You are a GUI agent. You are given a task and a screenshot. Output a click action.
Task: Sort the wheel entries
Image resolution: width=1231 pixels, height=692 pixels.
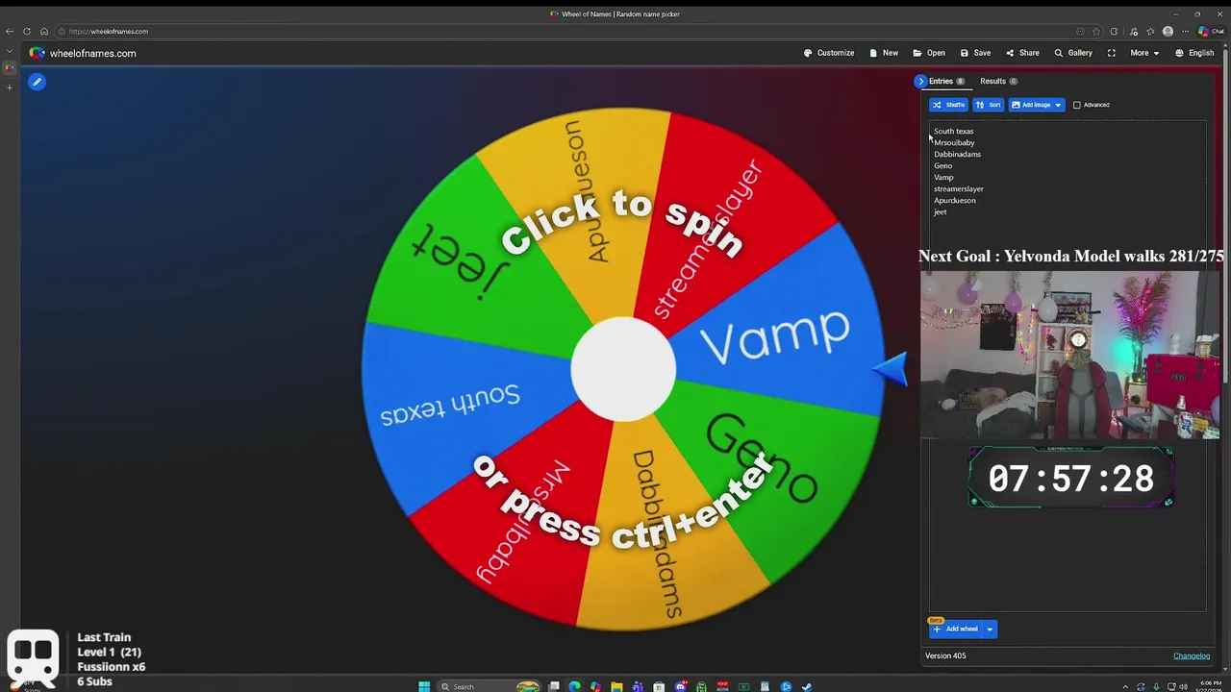click(988, 105)
